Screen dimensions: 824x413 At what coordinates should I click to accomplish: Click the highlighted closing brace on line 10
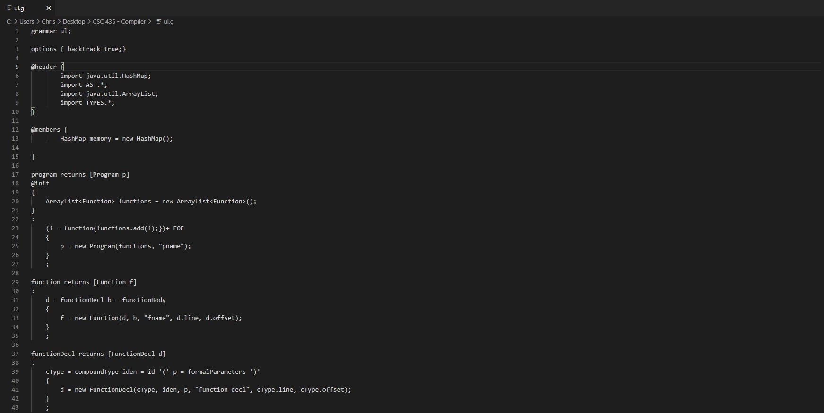click(x=33, y=112)
